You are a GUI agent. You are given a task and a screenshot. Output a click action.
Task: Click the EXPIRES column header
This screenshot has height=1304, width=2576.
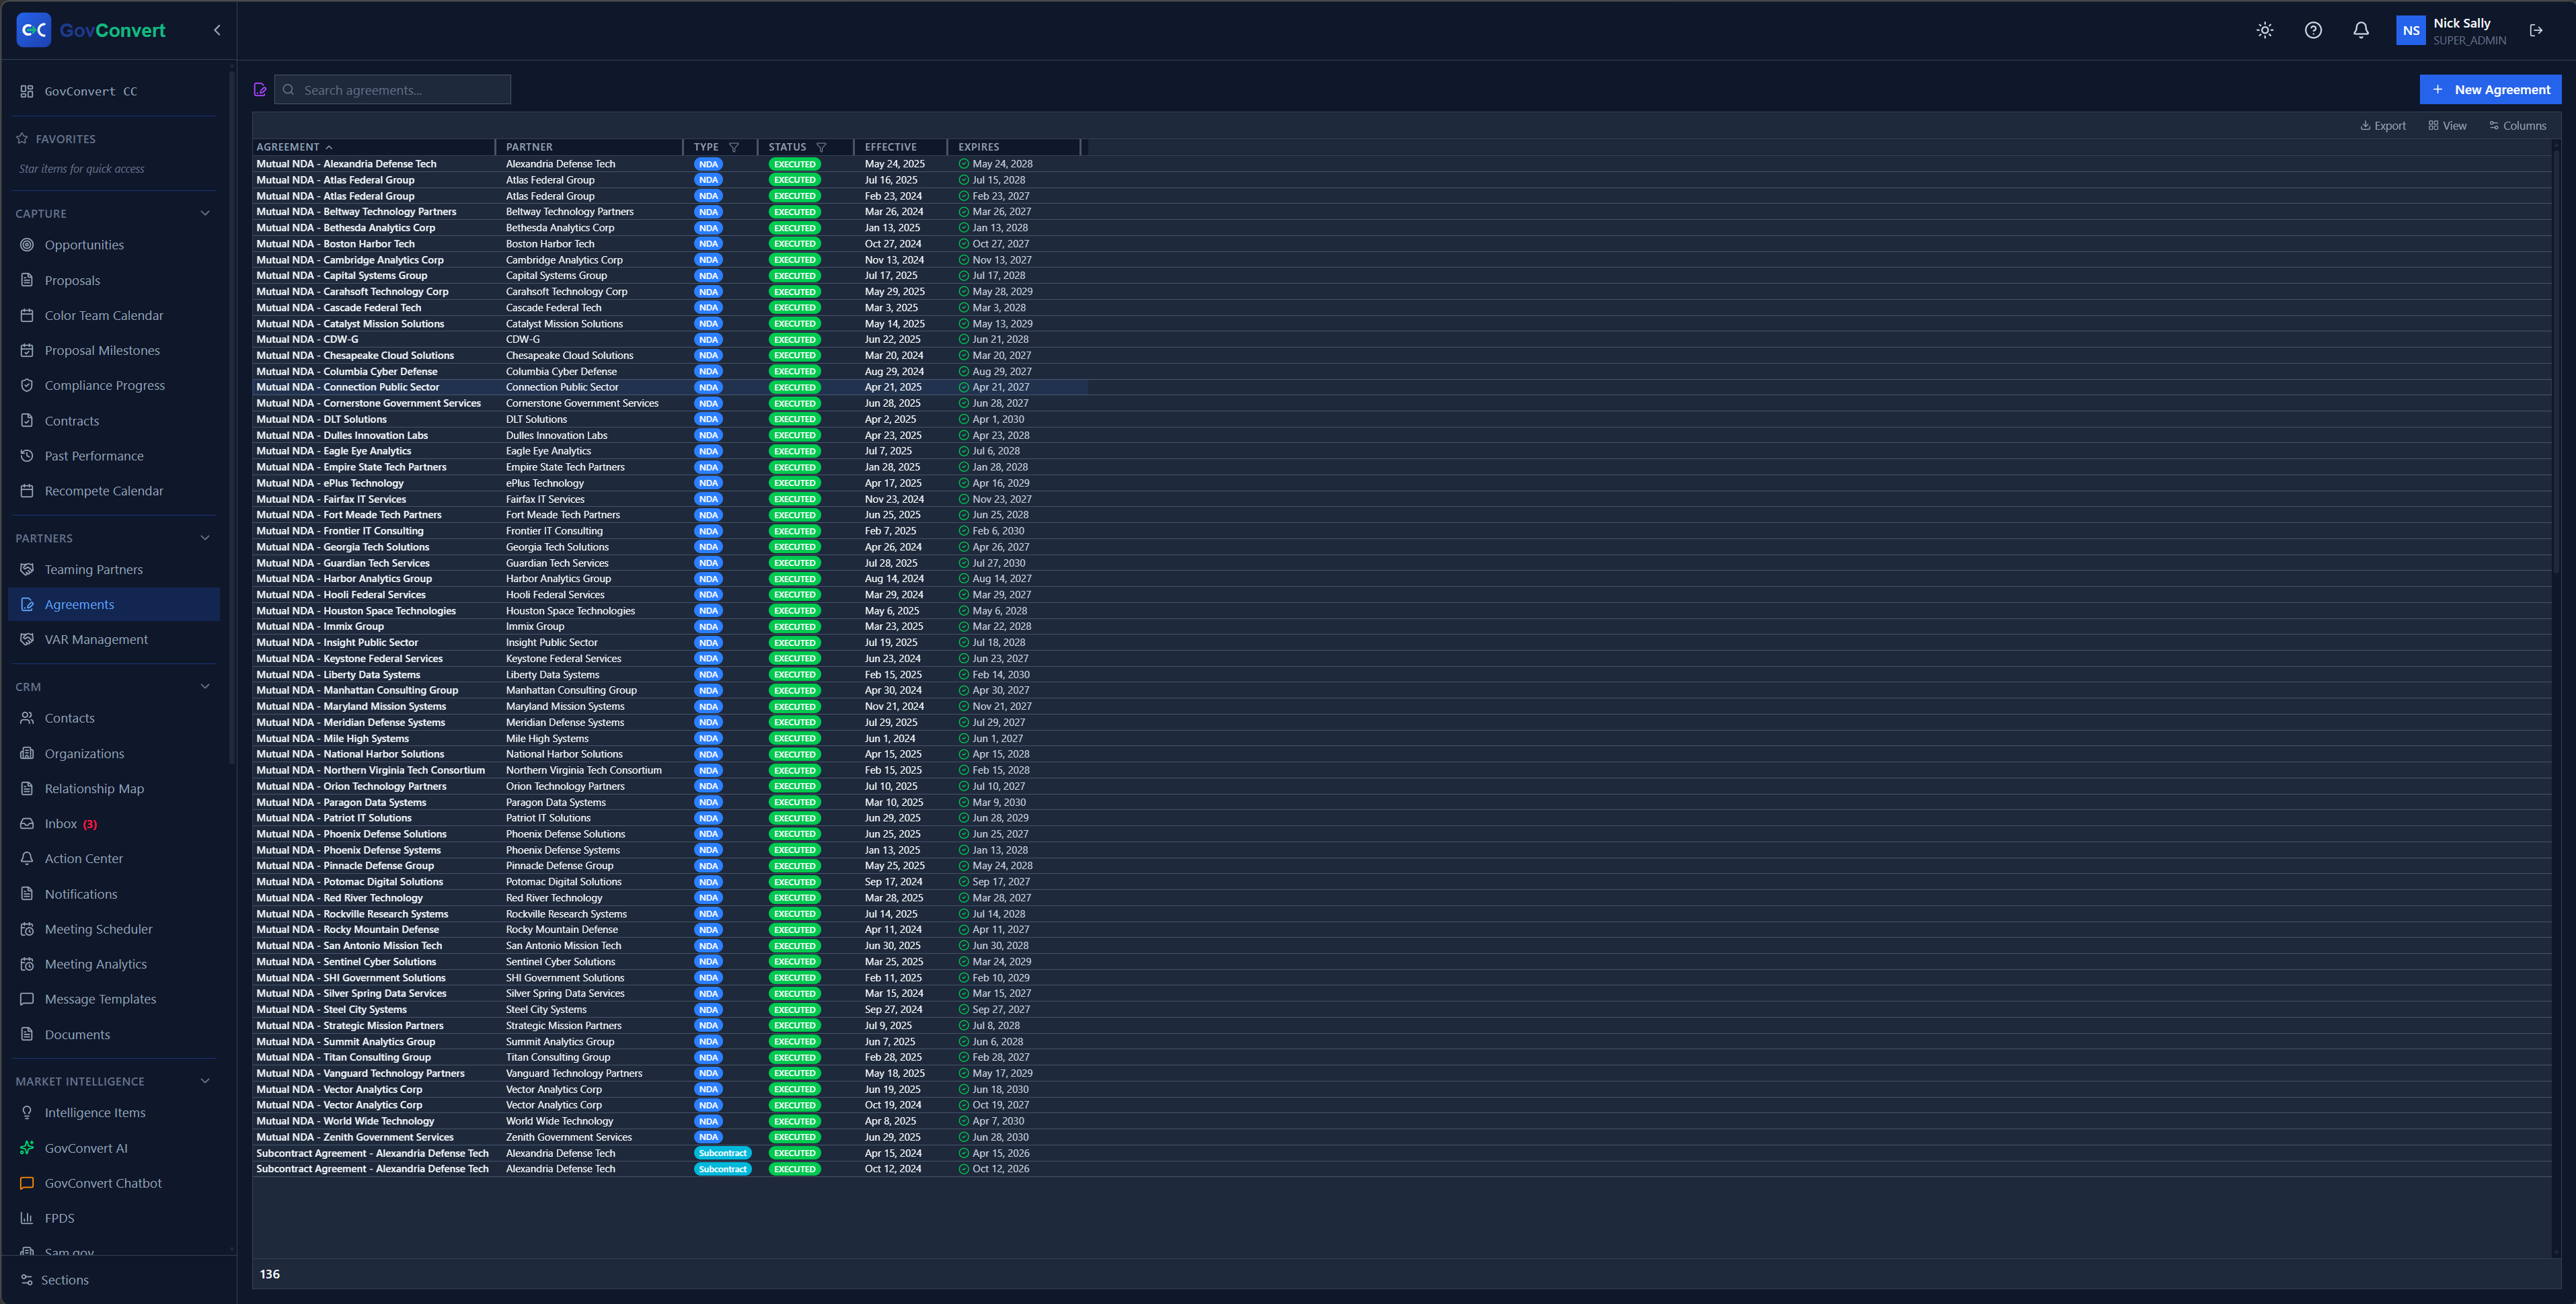(979, 147)
